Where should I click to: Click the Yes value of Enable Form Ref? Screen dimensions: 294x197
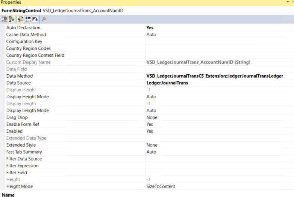click(x=150, y=125)
